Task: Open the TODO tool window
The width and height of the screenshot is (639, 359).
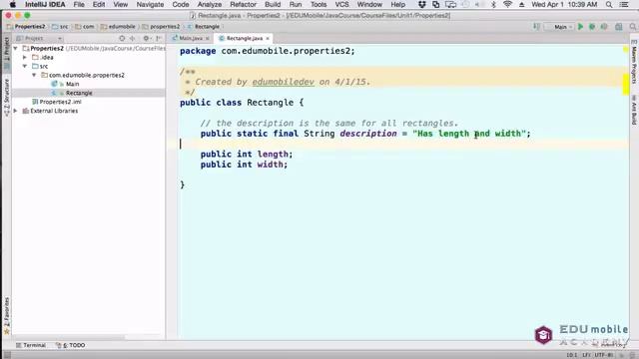Action: pyautogui.click(x=71, y=345)
